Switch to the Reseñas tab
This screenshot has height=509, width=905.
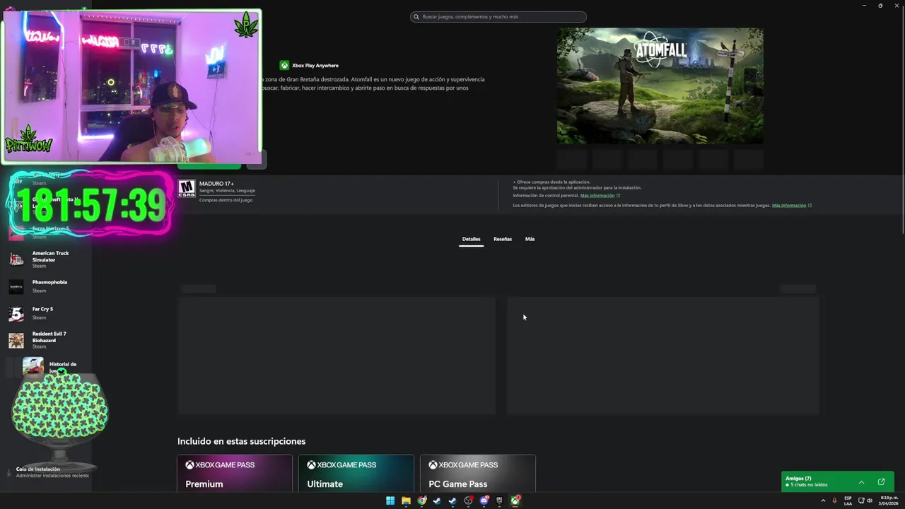503,239
